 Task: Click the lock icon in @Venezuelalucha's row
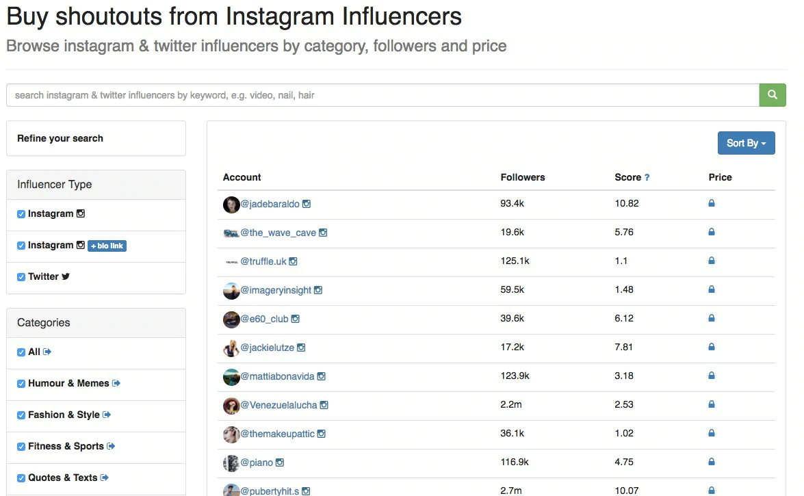click(712, 404)
